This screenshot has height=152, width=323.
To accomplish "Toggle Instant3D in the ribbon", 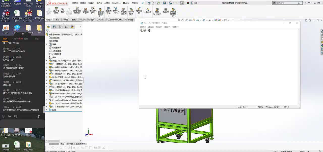I will coord(148,11).
